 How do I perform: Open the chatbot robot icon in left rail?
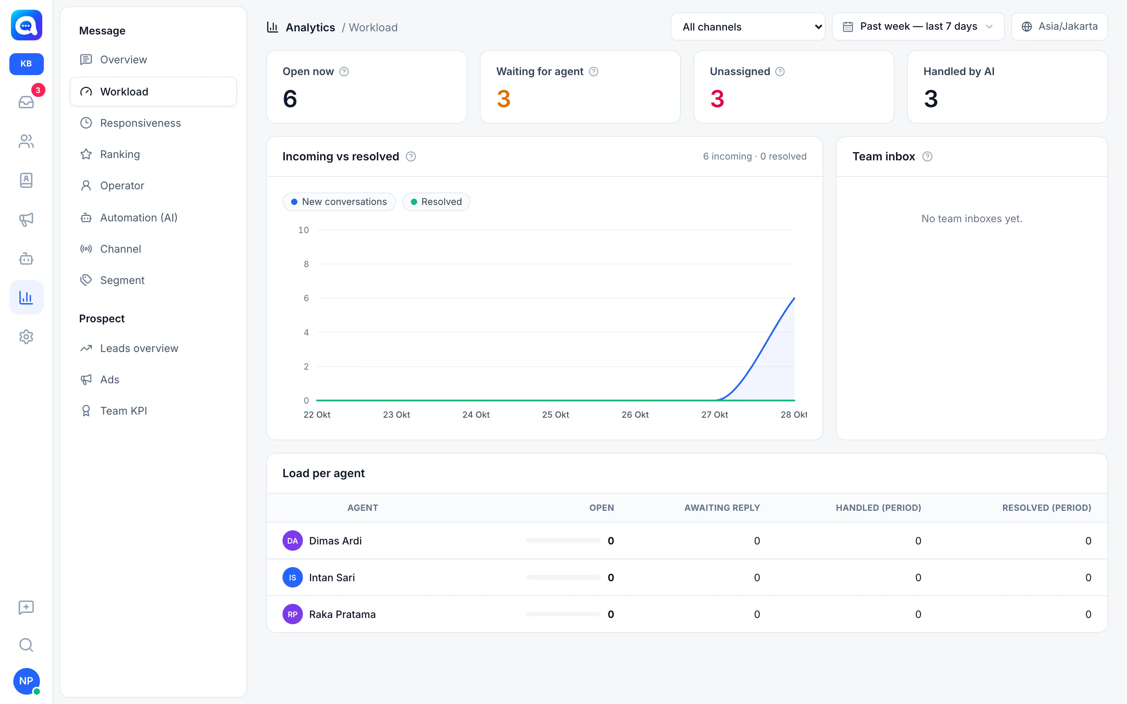coord(26,259)
